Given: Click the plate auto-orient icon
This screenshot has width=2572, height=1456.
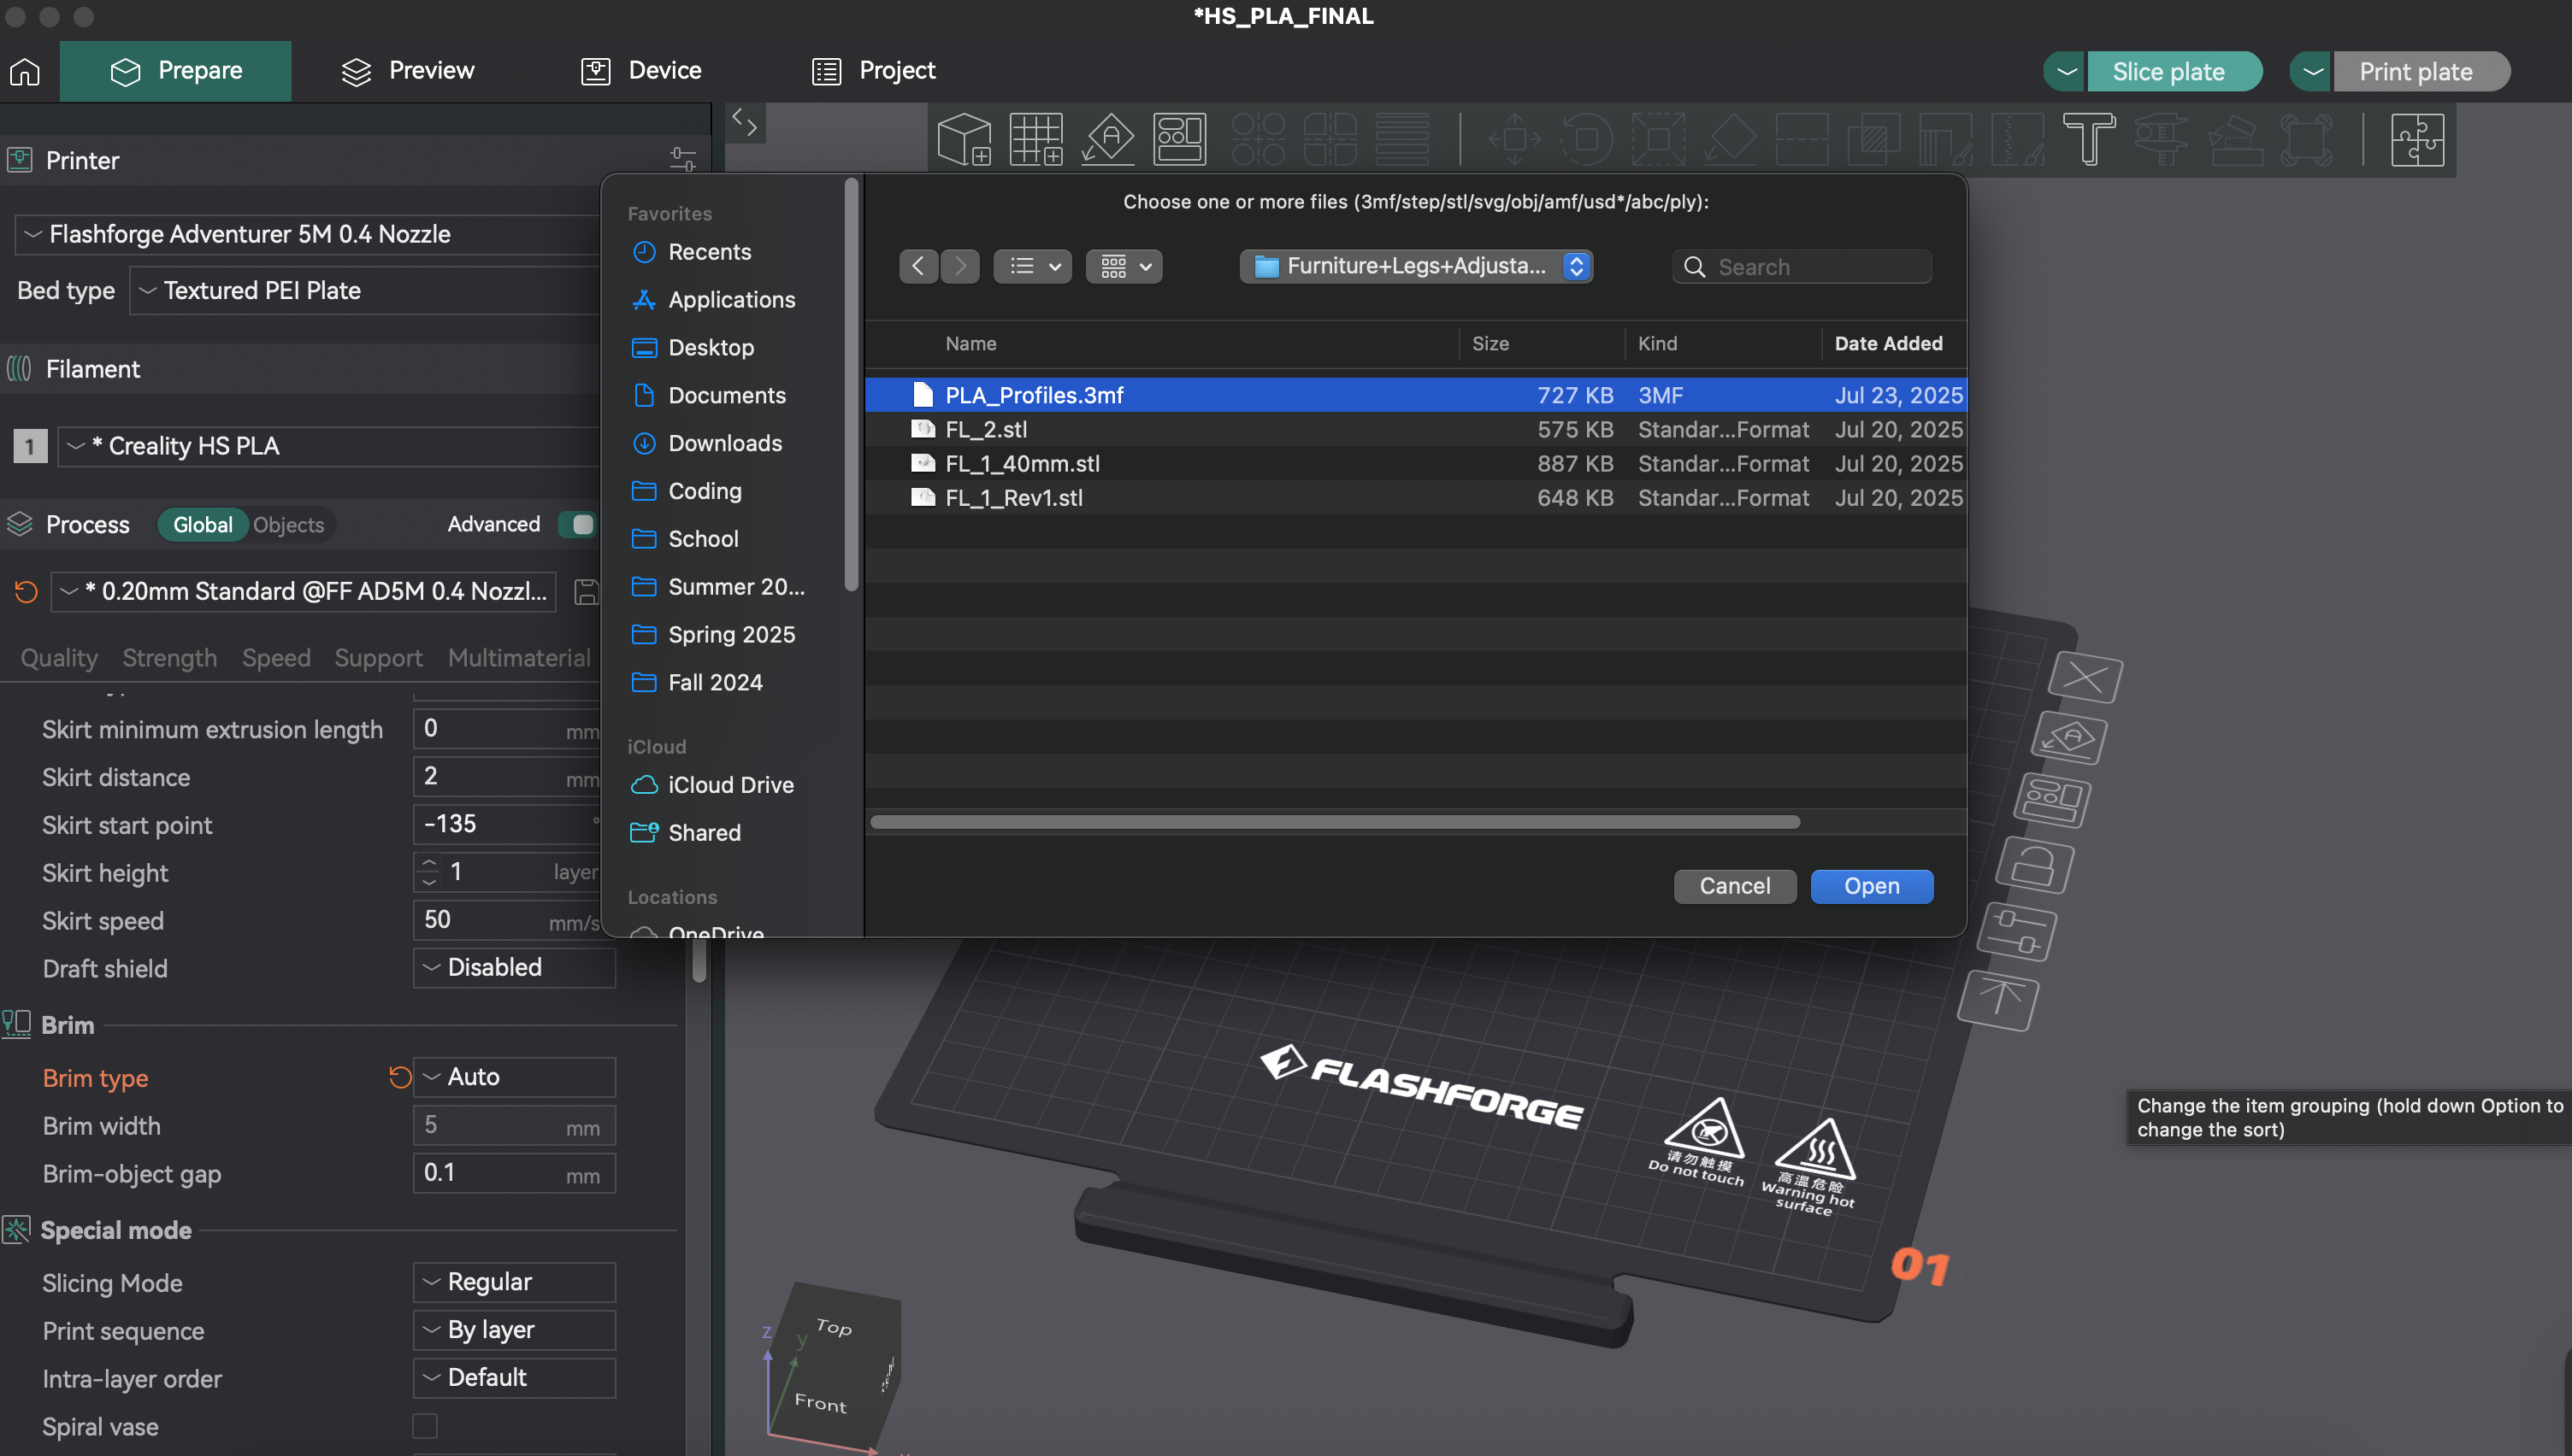Looking at the screenshot, I should [2069, 738].
